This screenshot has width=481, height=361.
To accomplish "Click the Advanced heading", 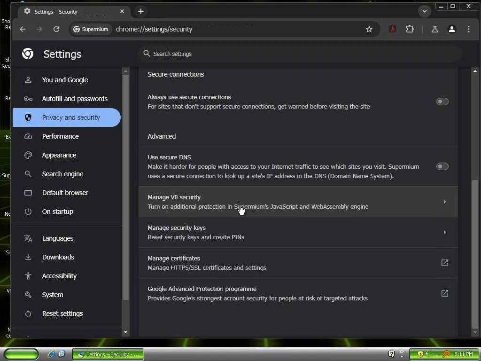I will [162, 136].
